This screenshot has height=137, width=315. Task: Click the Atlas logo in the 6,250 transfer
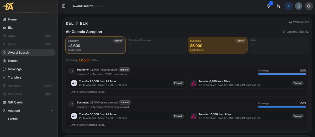tap(194, 83)
